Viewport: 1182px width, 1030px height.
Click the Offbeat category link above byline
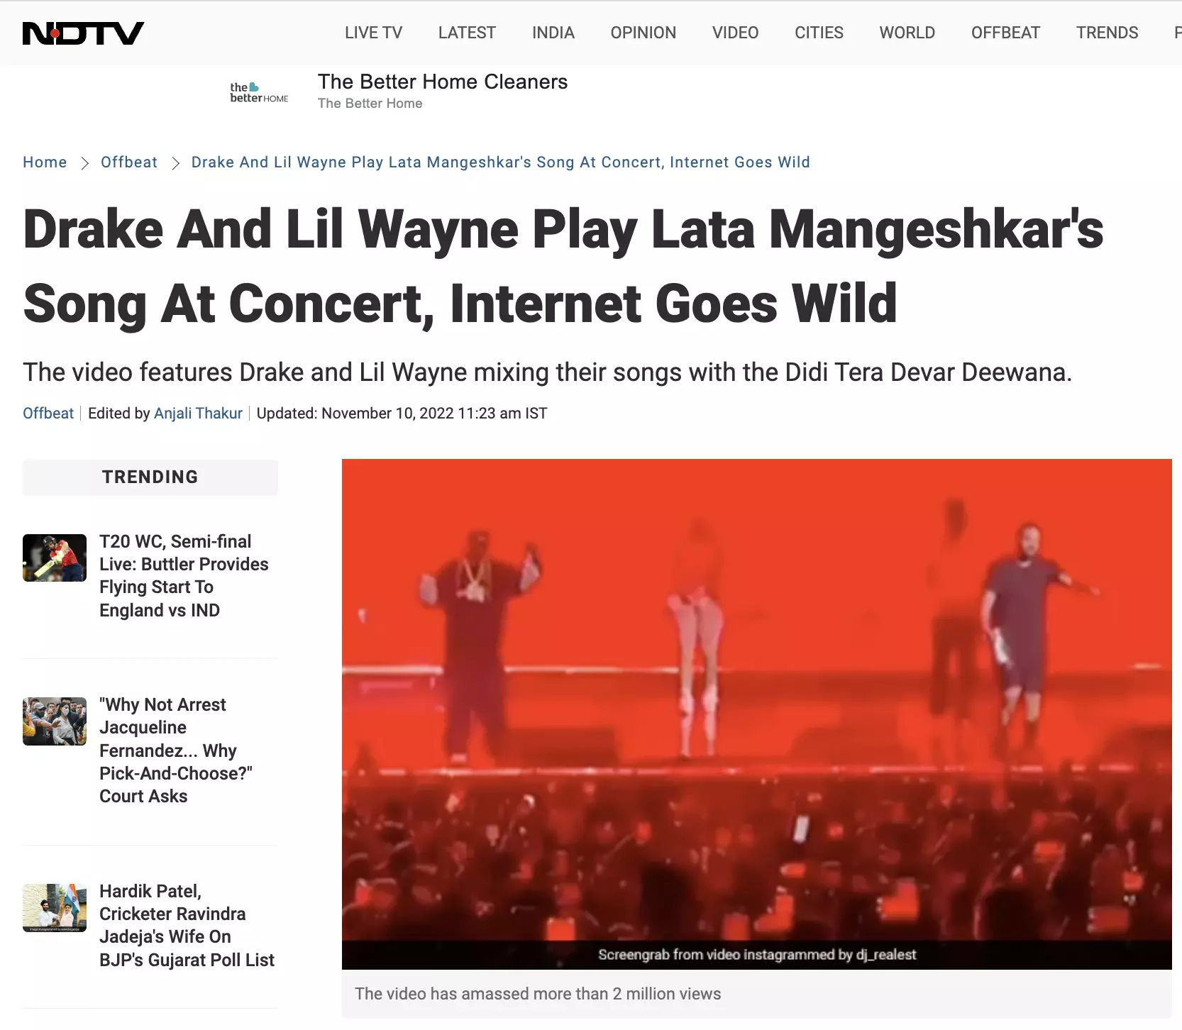click(48, 414)
